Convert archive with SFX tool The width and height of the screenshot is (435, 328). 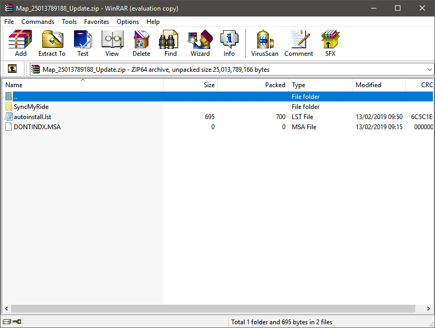(330, 43)
